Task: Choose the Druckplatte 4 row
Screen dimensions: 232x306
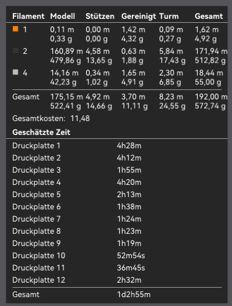Action: pyautogui.click(x=117, y=183)
